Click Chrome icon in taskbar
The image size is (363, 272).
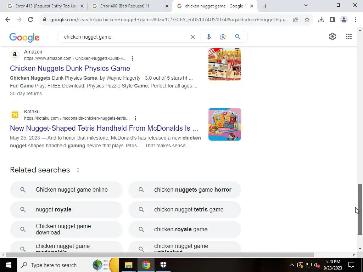[146, 265]
